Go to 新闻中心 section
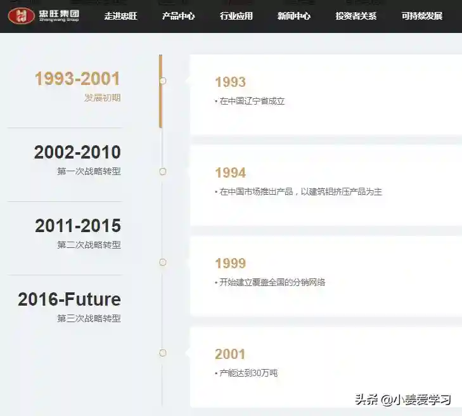This screenshot has height=416, width=462. tap(293, 16)
